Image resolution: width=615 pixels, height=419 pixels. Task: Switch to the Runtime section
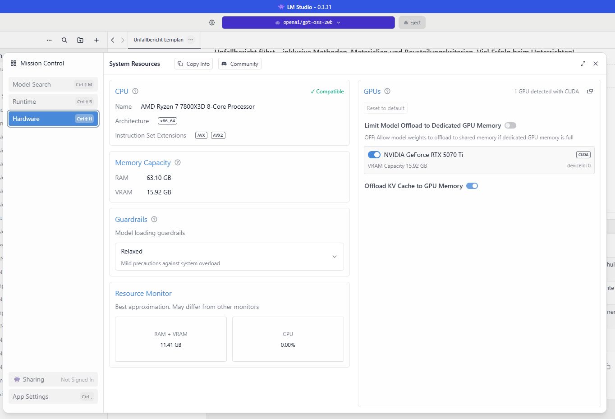click(53, 101)
